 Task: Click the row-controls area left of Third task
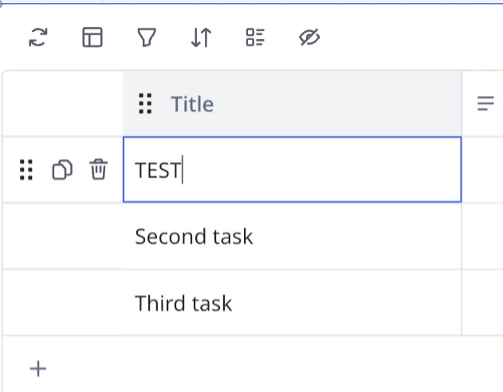point(62,303)
